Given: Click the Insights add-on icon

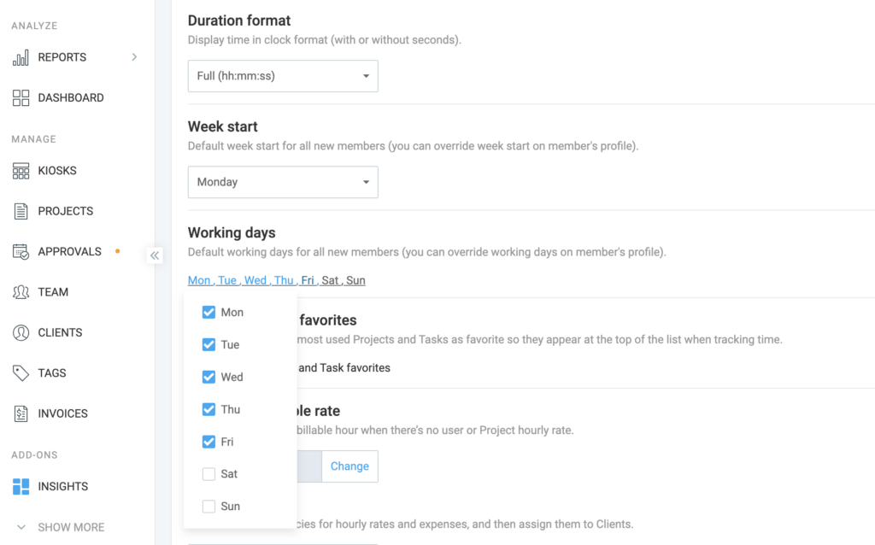Looking at the screenshot, I should coord(21,487).
